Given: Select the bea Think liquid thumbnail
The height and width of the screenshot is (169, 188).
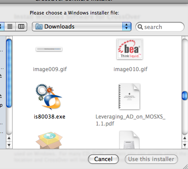Looking at the screenshot, I should (x=130, y=49).
